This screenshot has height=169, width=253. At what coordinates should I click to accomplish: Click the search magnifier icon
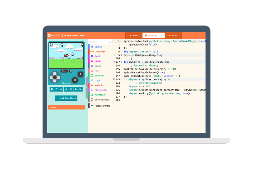110,42
